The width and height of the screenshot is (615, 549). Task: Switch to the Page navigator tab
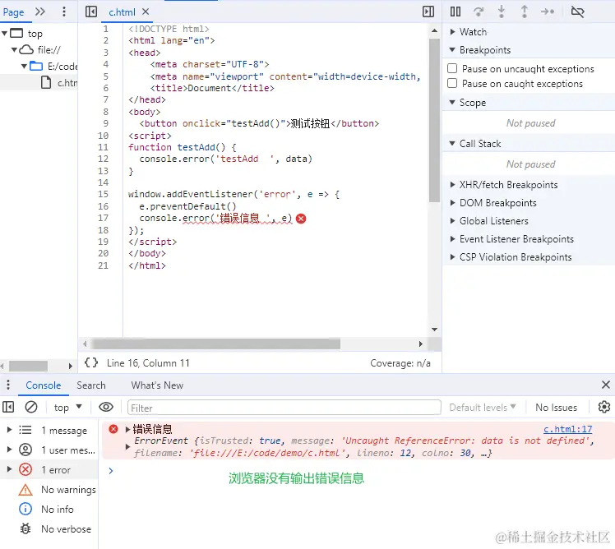click(13, 12)
